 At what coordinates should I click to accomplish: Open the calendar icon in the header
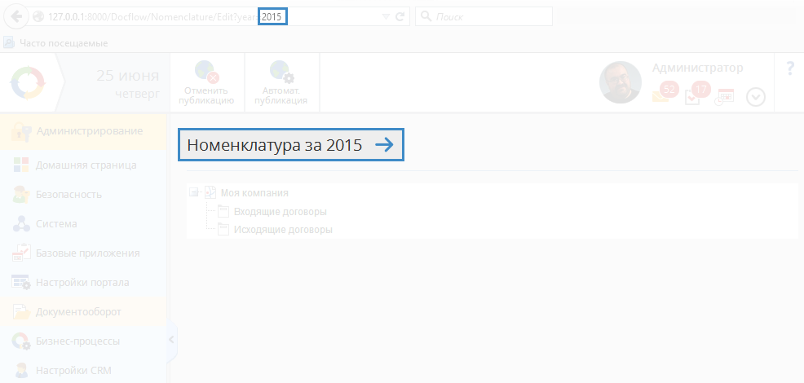[x=725, y=96]
